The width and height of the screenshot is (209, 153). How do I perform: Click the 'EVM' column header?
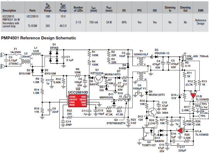pos(200,10)
